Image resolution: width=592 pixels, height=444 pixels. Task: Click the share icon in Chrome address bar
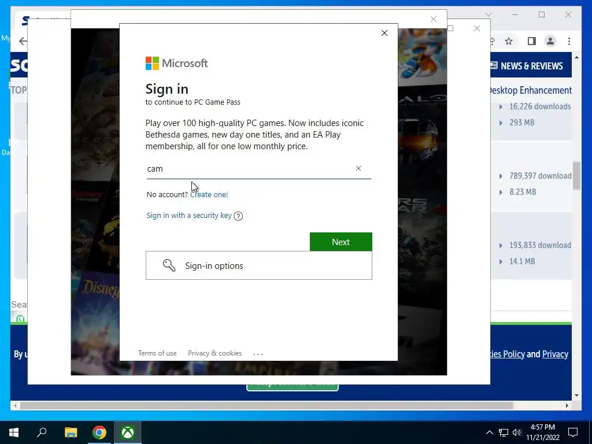click(x=492, y=41)
